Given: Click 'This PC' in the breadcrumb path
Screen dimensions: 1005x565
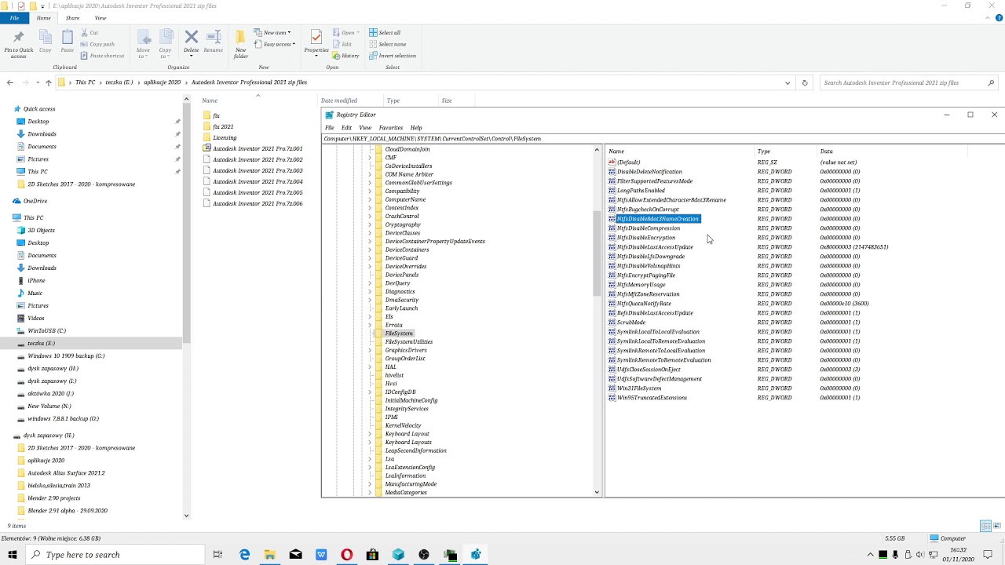Looking at the screenshot, I should (85, 82).
